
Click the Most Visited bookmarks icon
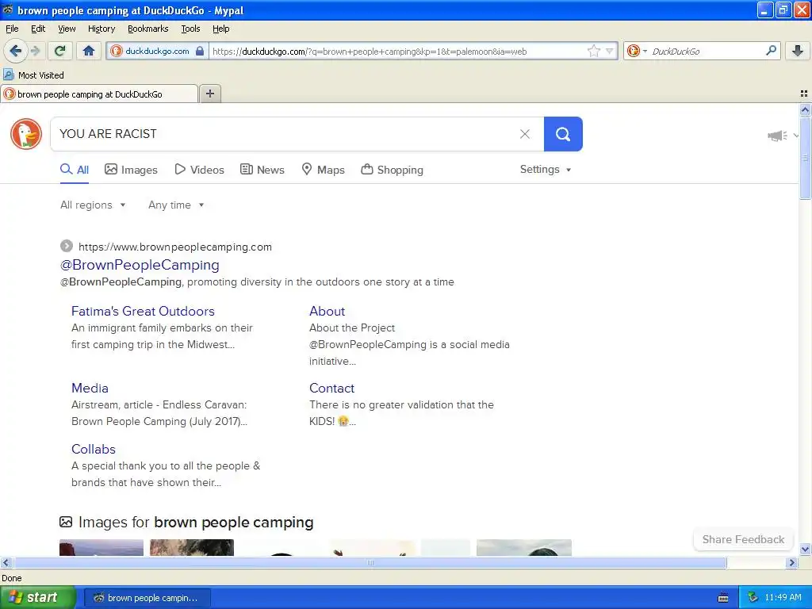[9, 75]
